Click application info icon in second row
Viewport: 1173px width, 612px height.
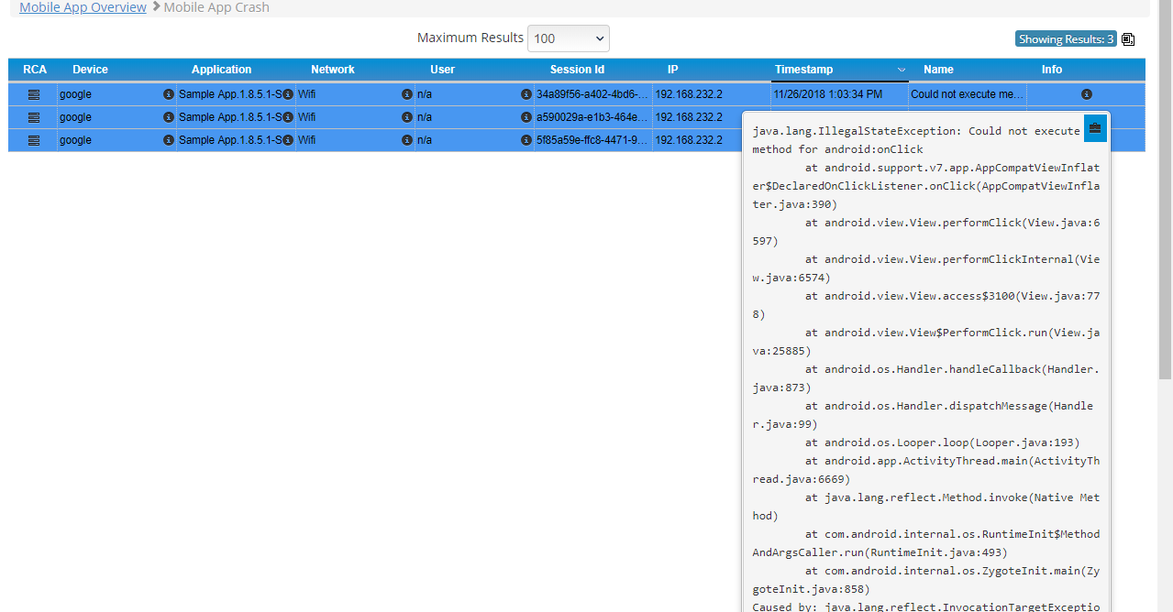click(x=288, y=117)
